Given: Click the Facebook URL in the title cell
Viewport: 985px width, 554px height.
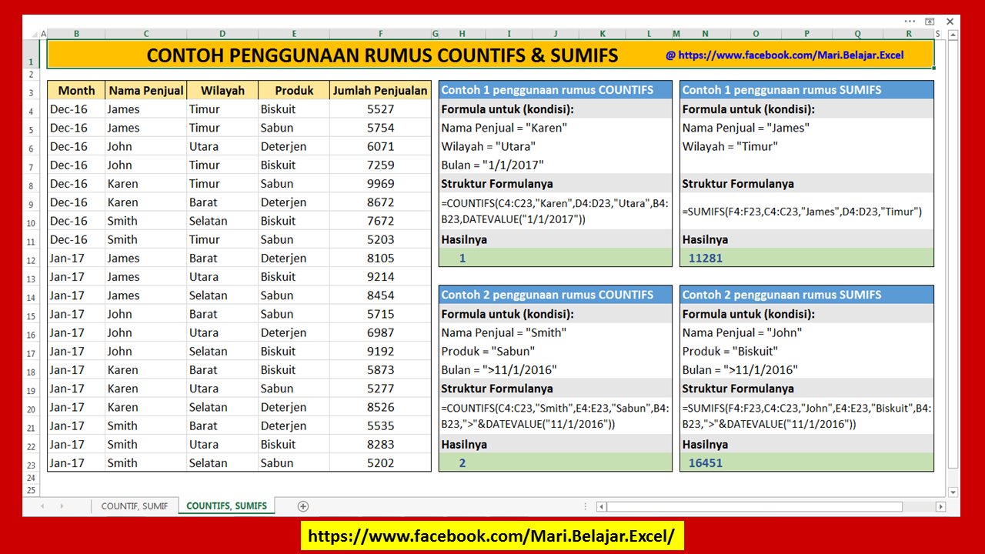Looking at the screenshot, I should point(785,55).
